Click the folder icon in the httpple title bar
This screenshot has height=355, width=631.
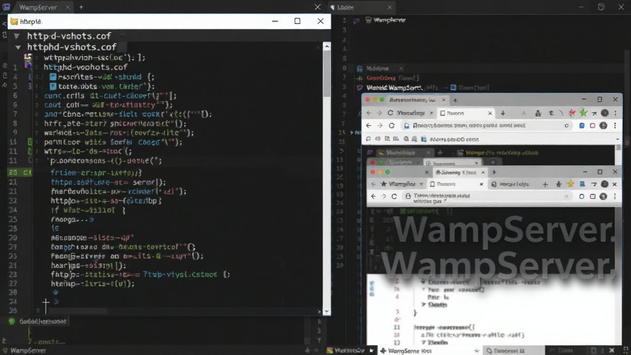(15, 22)
